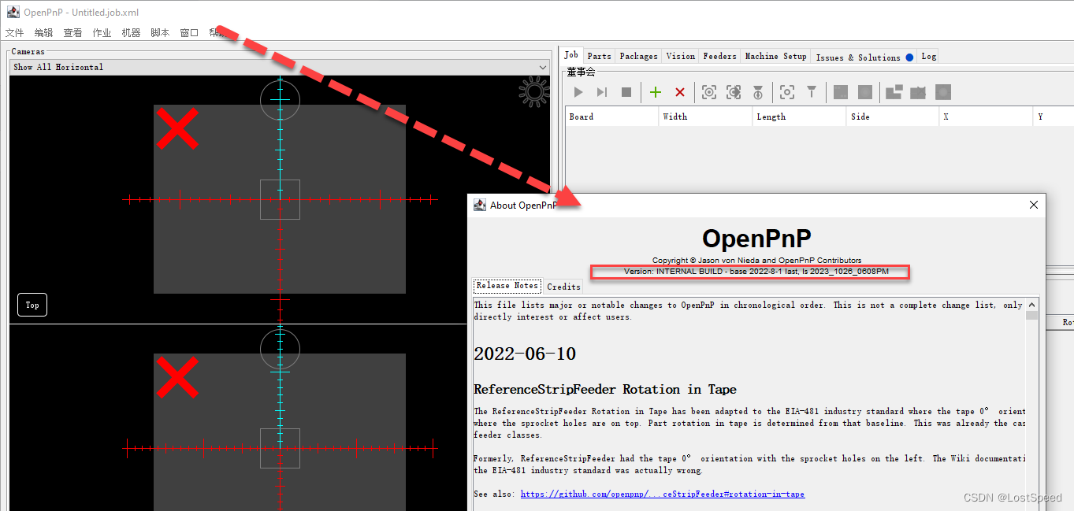Image resolution: width=1074 pixels, height=511 pixels.
Task: Click the grey crossed-out panel icon
Action: coord(918,92)
